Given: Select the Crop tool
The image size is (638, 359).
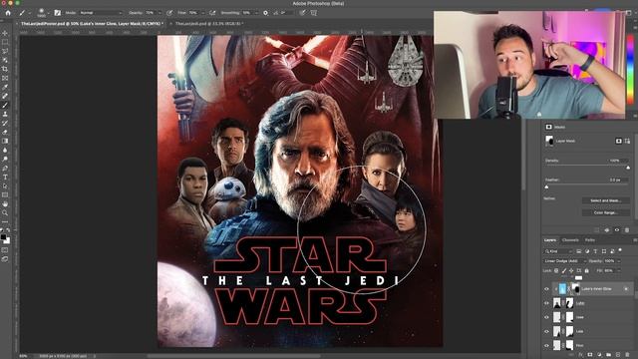Looking at the screenshot, I should (x=5, y=69).
